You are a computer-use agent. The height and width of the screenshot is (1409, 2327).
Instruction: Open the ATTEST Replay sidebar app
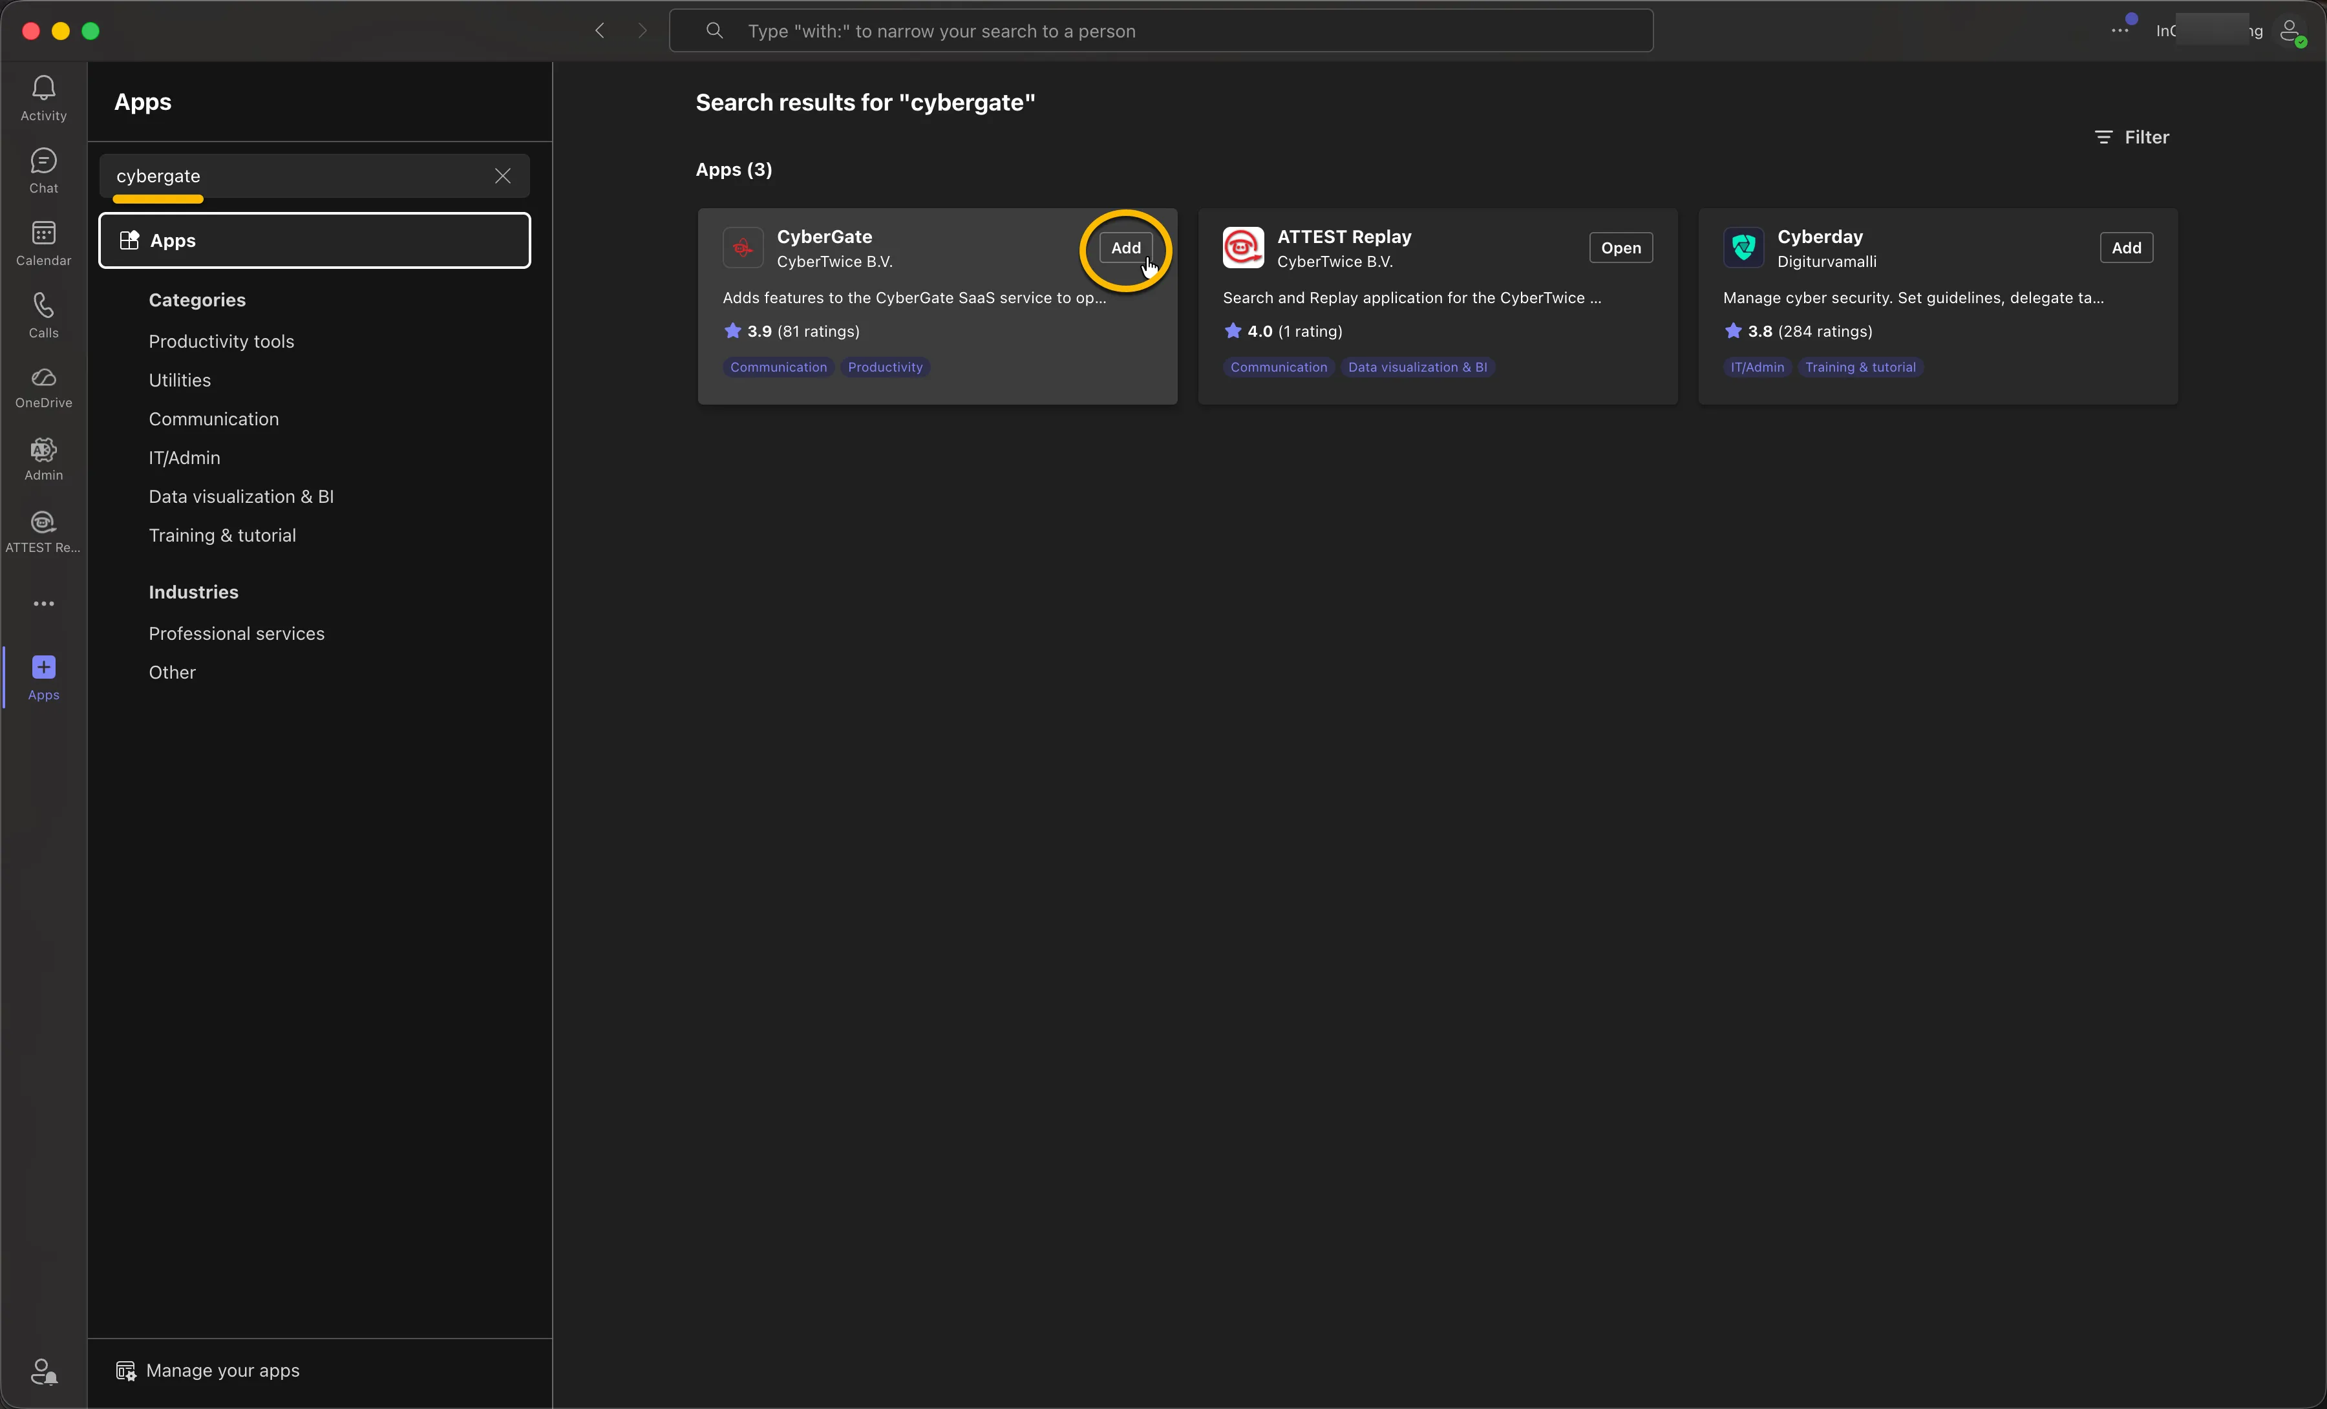pos(43,532)
